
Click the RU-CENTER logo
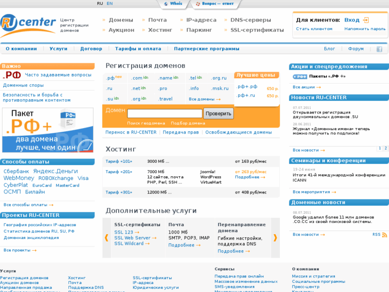pyautogui.click(x=28, y=25)
